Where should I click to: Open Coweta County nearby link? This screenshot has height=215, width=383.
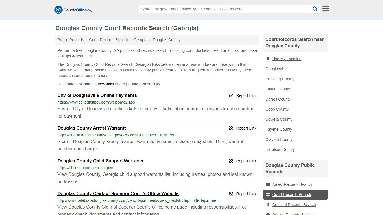[x=279, y=119]
